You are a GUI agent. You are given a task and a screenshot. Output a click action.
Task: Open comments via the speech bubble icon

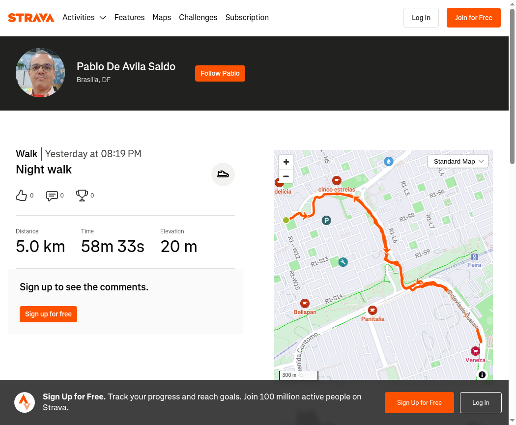pos(52,196)
